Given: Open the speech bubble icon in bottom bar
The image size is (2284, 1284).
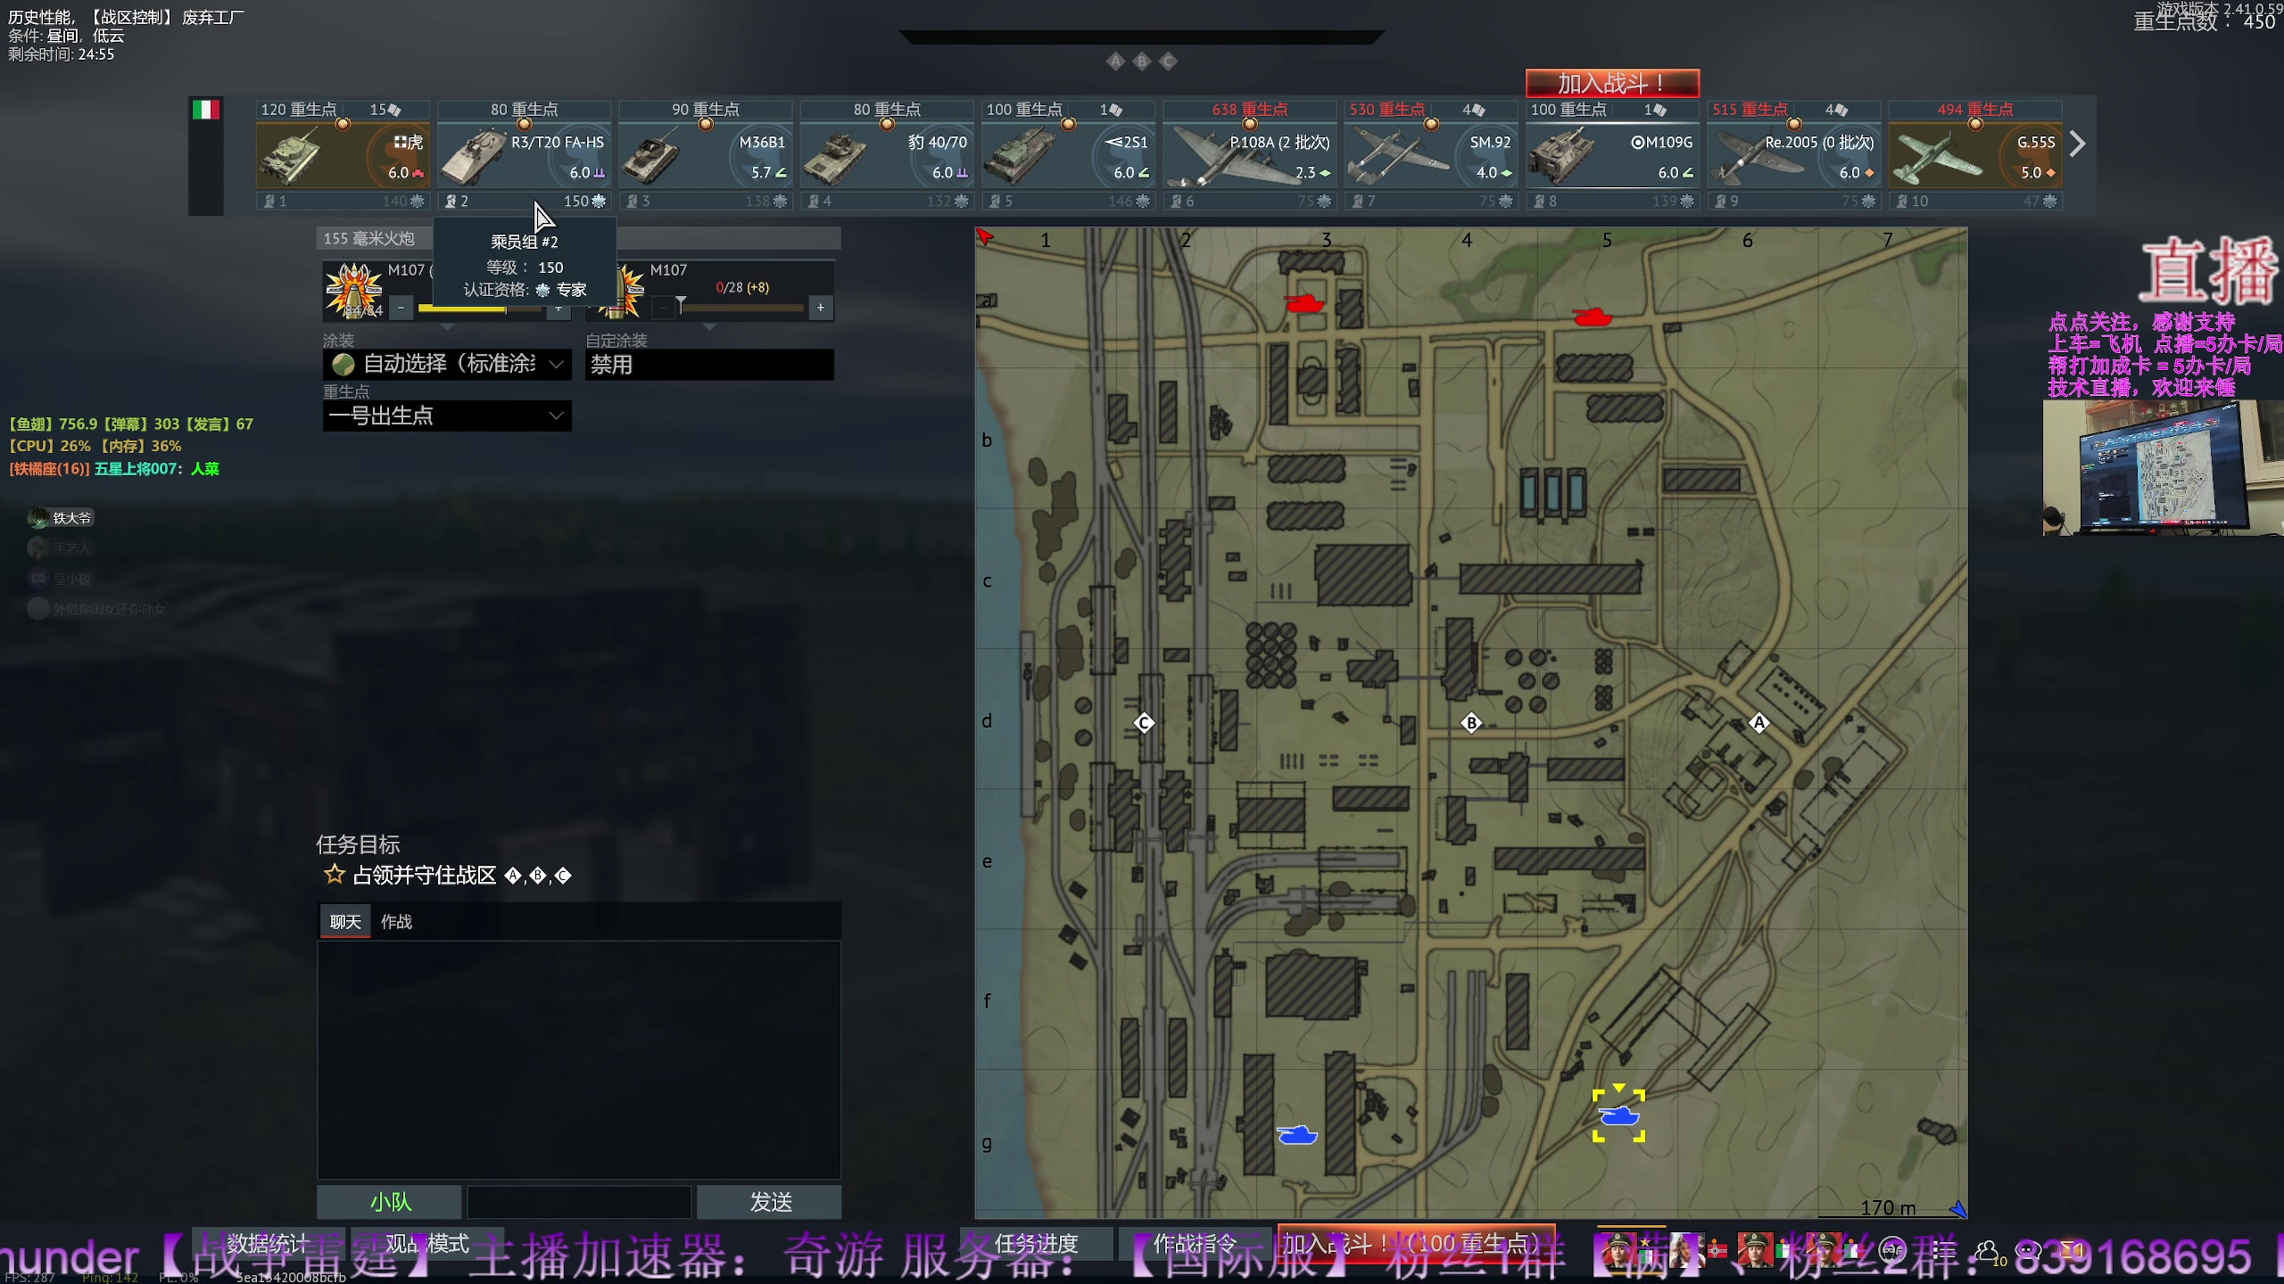Looking at the screenshot, I should click(2029, 1250).
